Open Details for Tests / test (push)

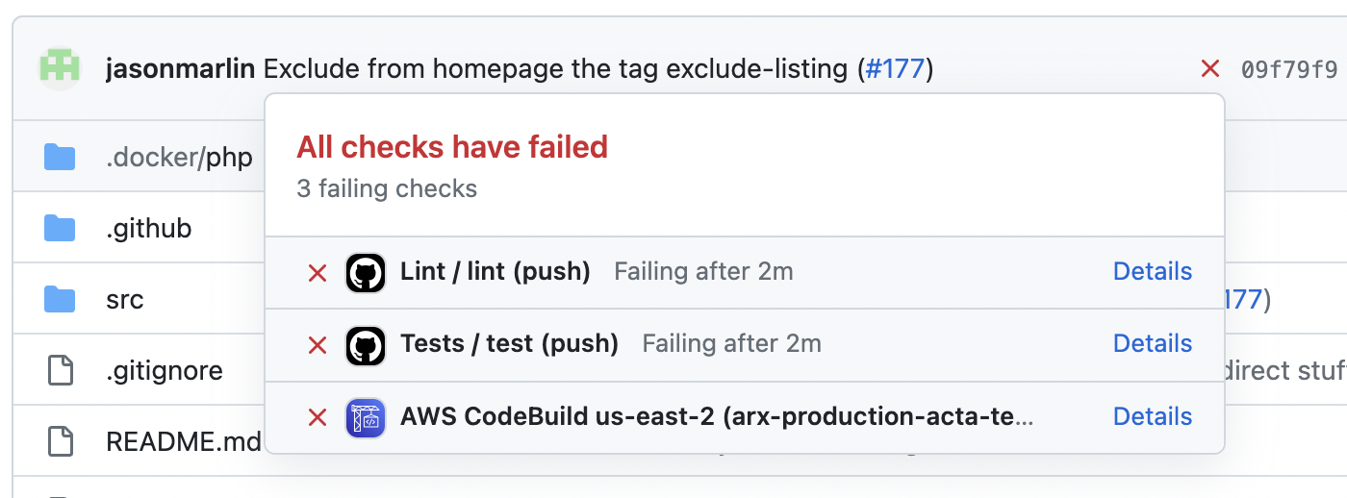coord(1153,343)
